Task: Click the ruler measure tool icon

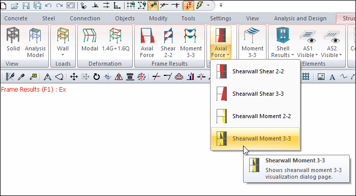Action: tap(10, 77)
